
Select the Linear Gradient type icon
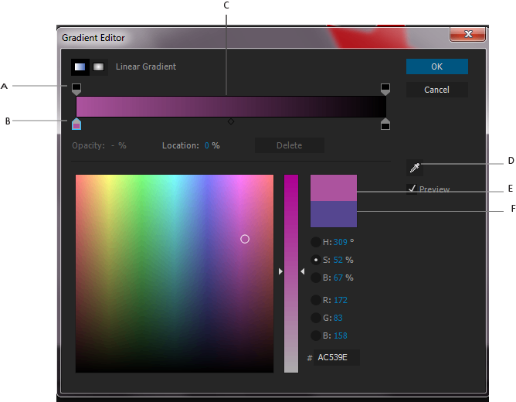point(80,67)
